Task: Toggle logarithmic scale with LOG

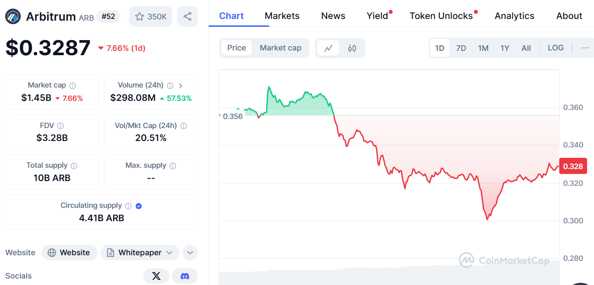Action: pyautogui.click(x=555, y=48)
